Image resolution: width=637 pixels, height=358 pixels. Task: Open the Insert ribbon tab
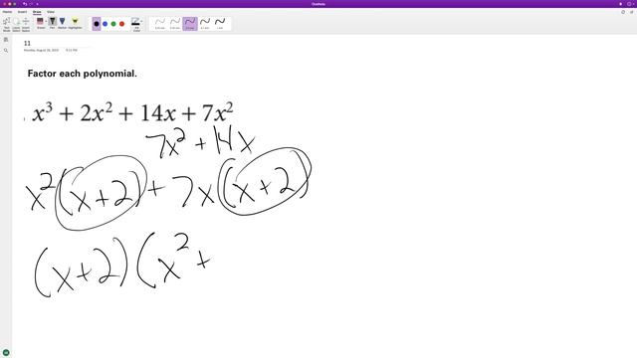point(22,12)
